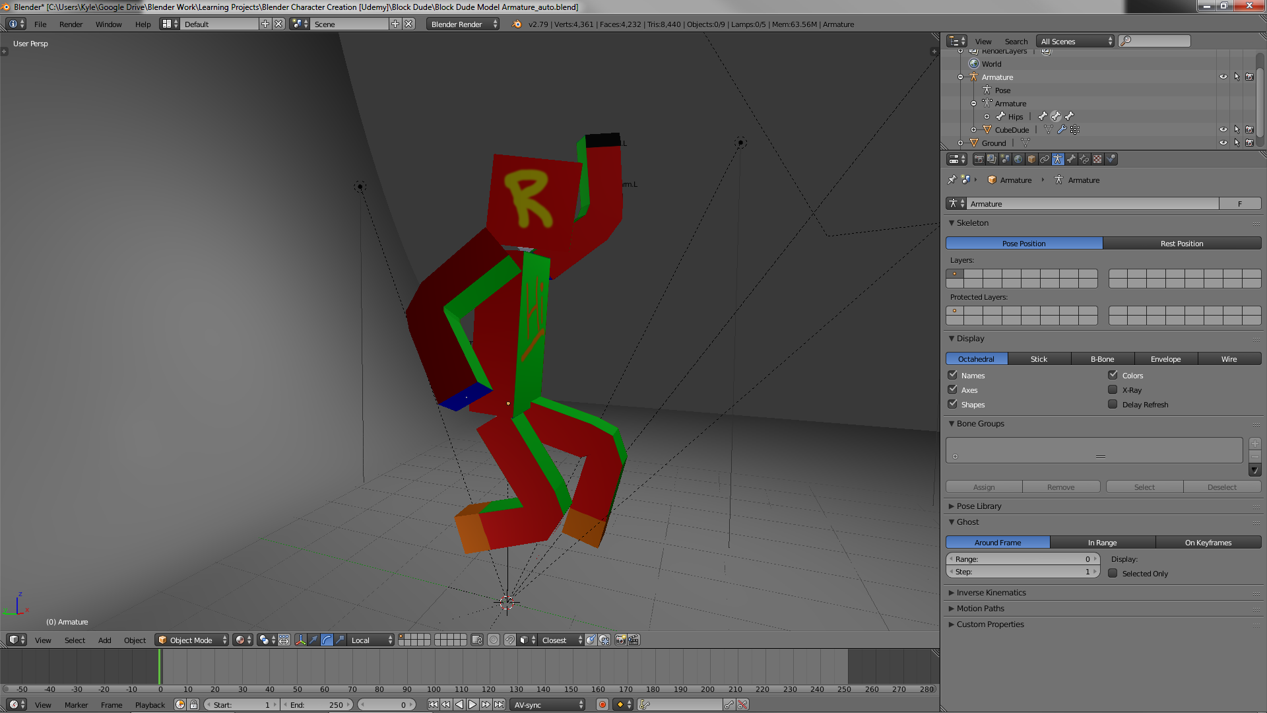Collapse the Armature tree entry in outliner

pos(961,77)
